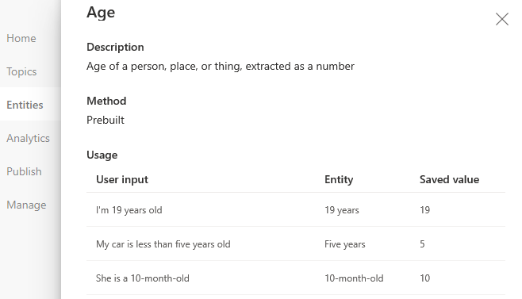
Task: Open Analytics from the sidebar
Action: click(28, 138)
